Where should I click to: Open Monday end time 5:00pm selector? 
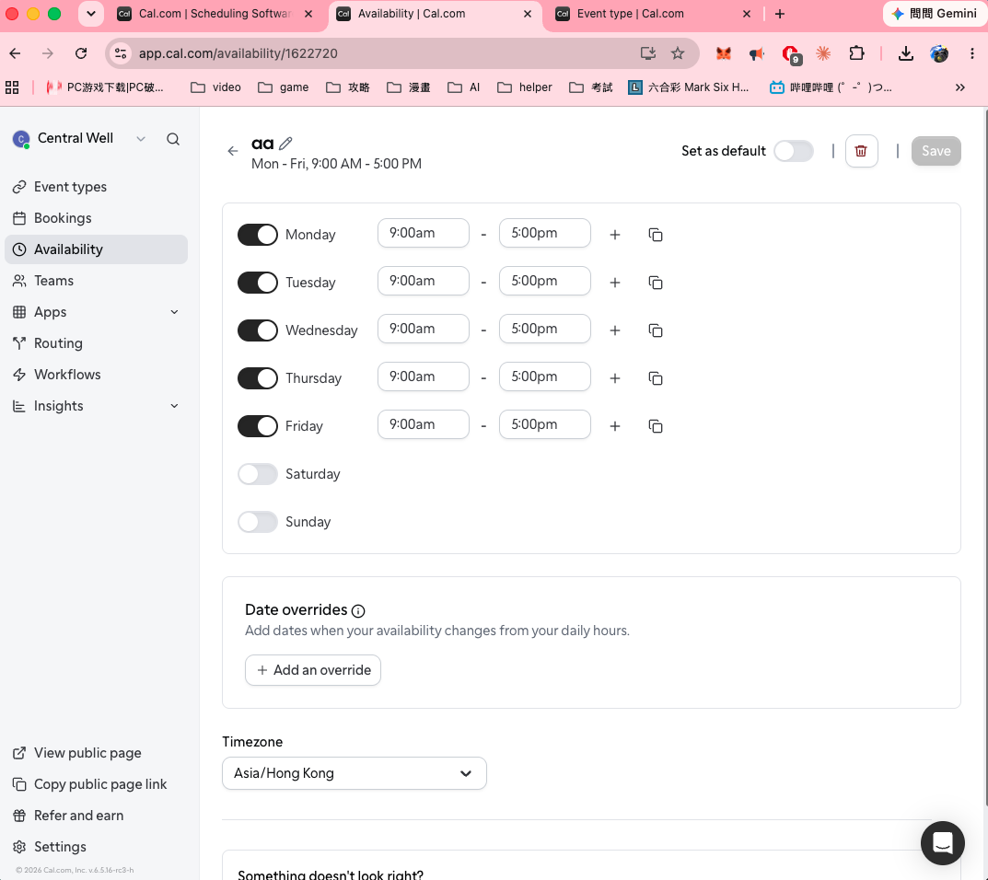coord(545,233)
